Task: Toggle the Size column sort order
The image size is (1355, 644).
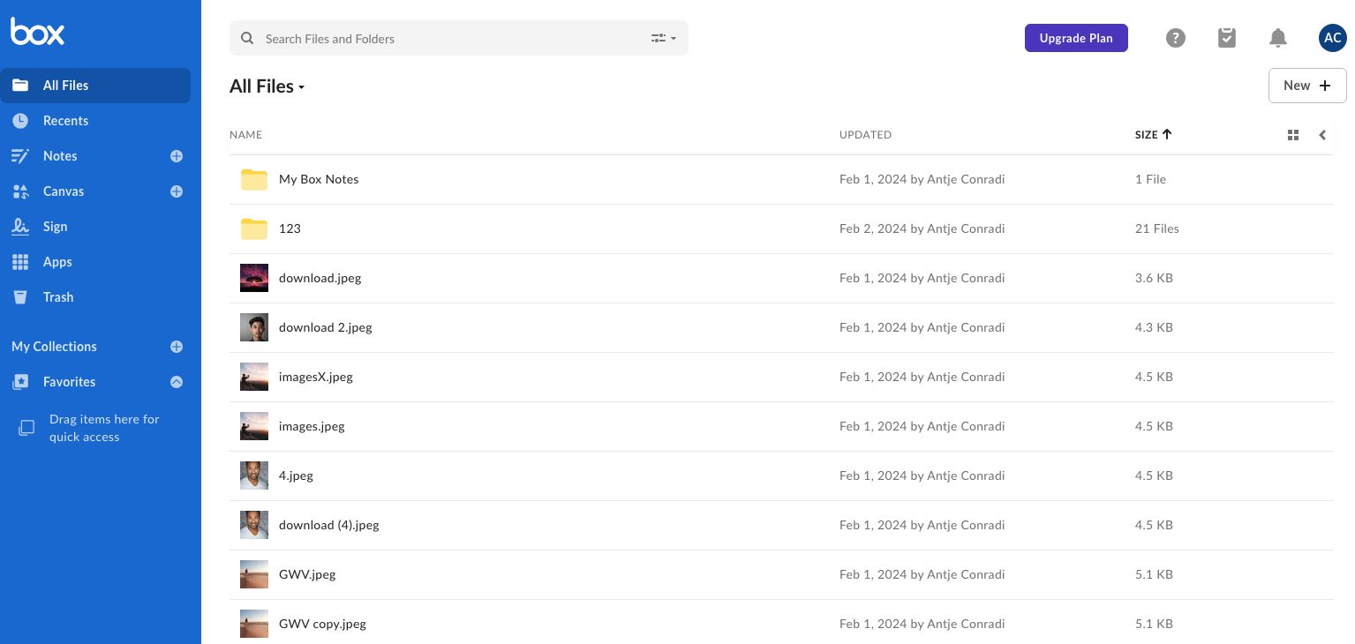Action: (1153, 135)
